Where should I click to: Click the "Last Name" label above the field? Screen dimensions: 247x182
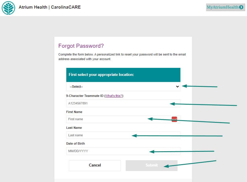click(74, 128)
